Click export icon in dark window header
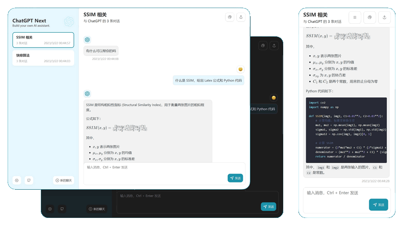404x226 pixels. pos(274,45)
